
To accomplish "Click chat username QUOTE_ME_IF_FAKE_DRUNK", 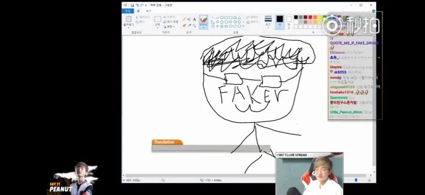I will [x=354, y=43].
